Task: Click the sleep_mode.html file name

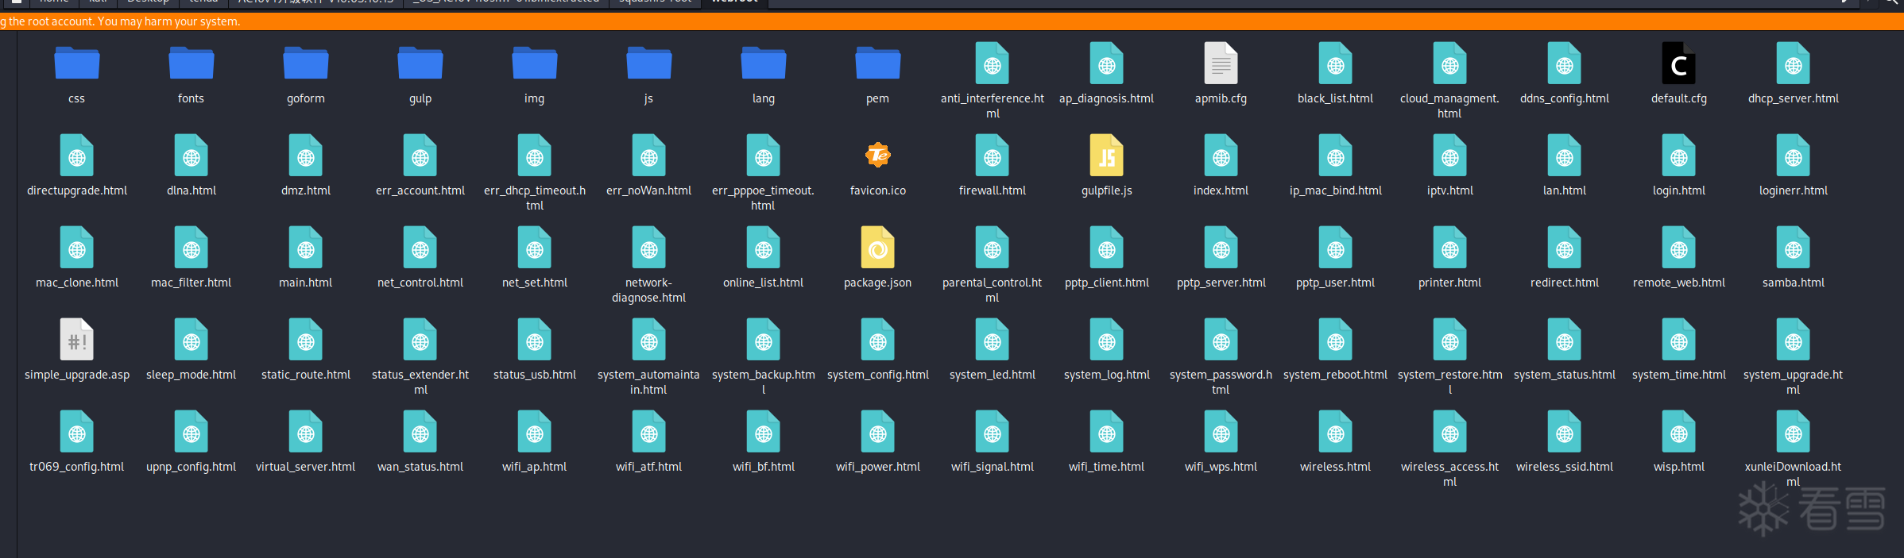Action: 191,375
